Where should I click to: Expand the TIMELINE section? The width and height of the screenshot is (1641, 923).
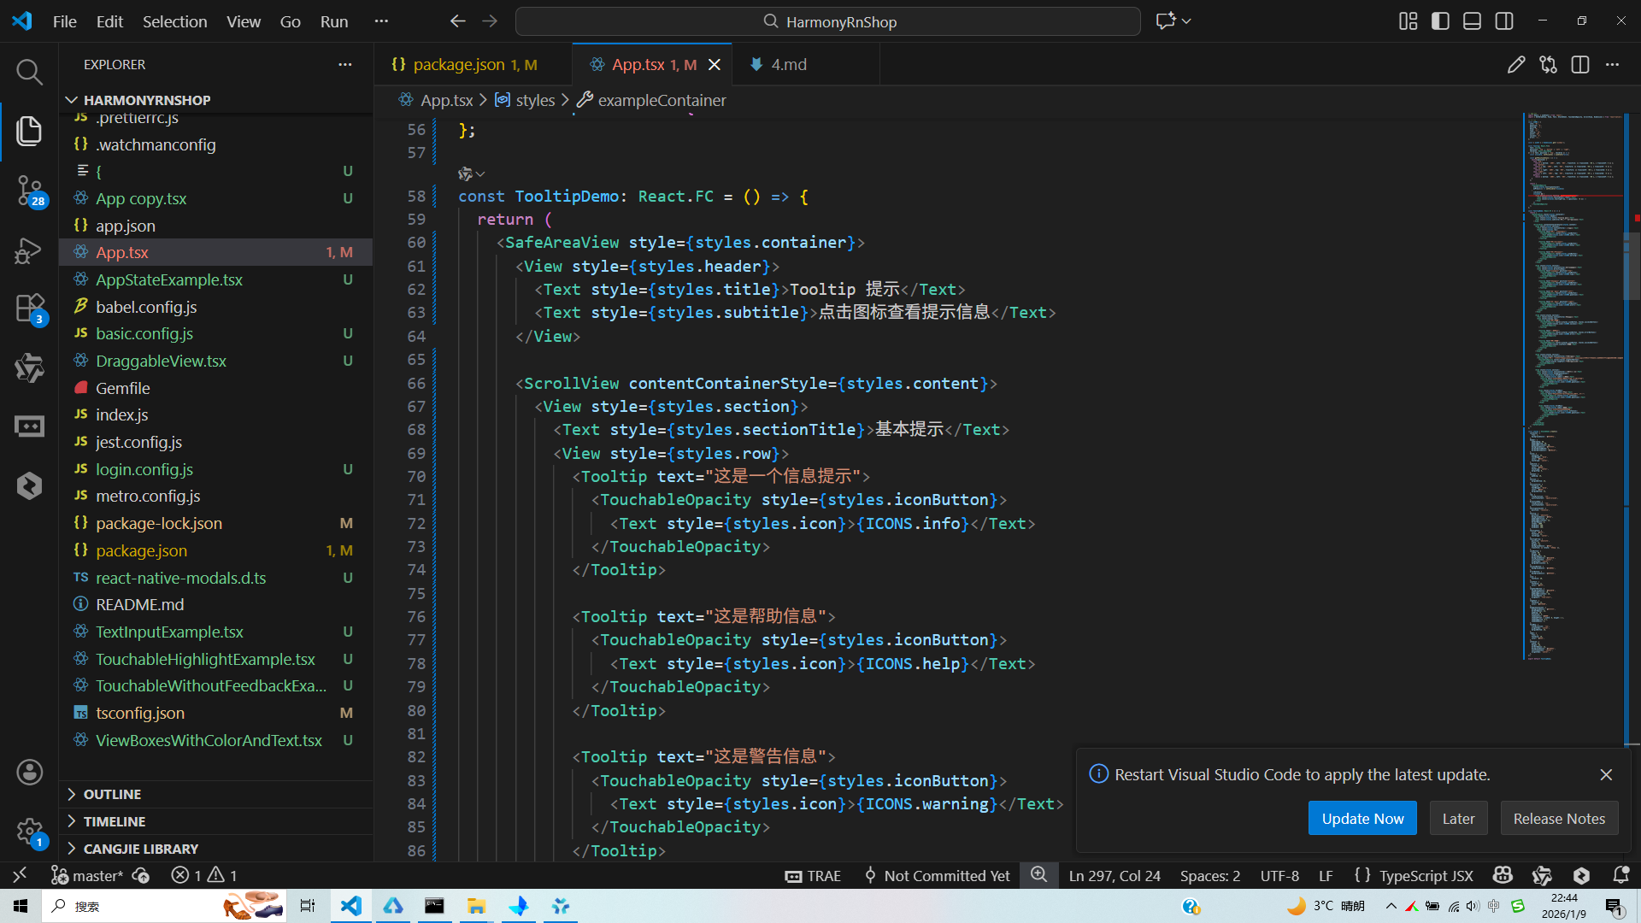coord(114,821)
